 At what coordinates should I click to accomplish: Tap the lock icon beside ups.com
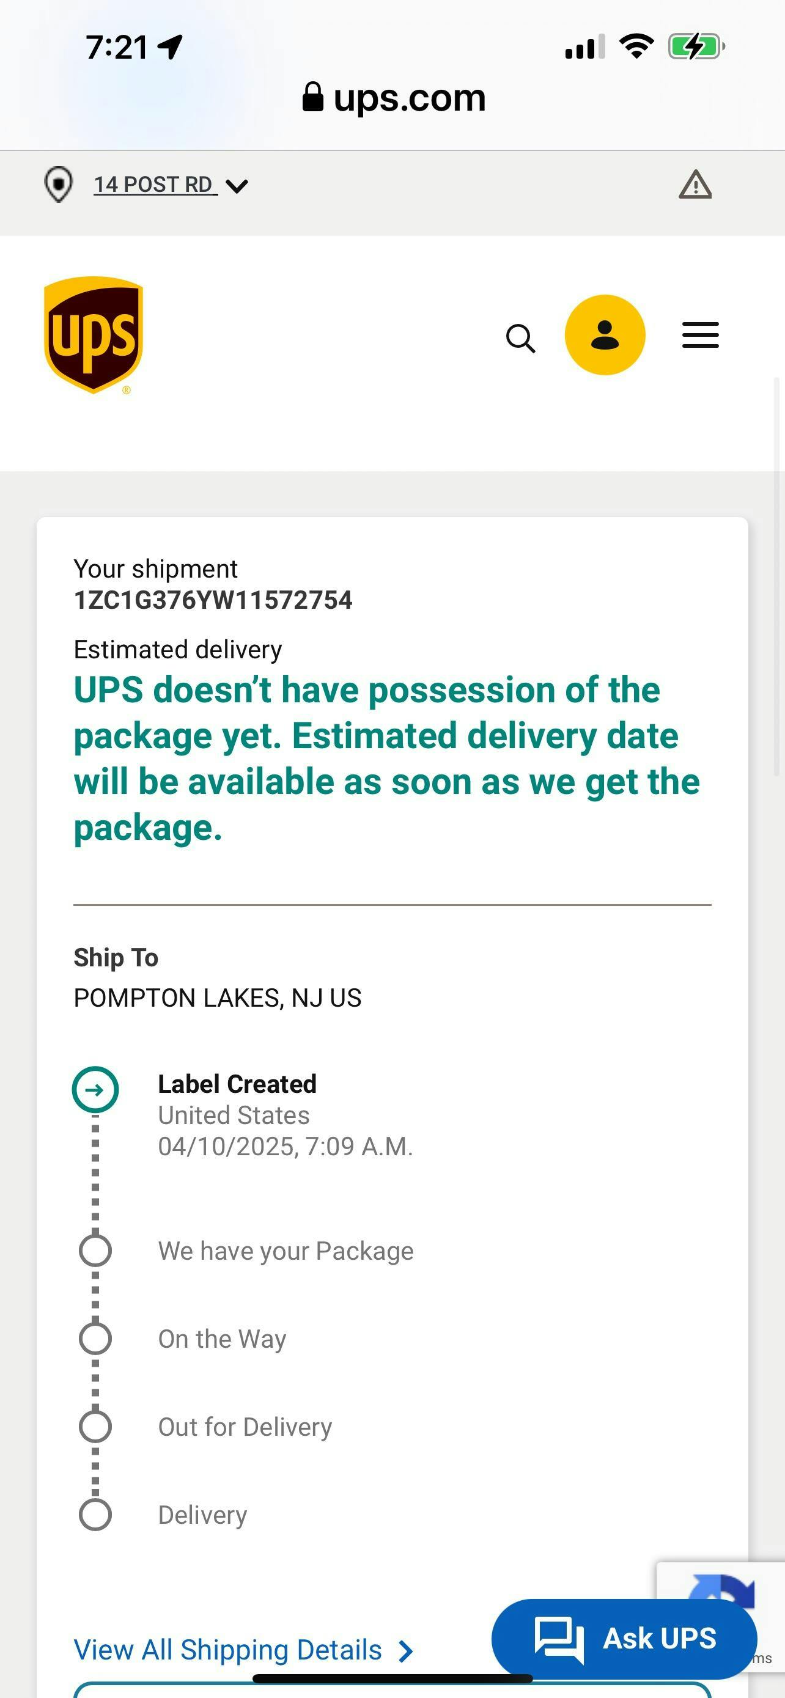click(x=312, y=98)
